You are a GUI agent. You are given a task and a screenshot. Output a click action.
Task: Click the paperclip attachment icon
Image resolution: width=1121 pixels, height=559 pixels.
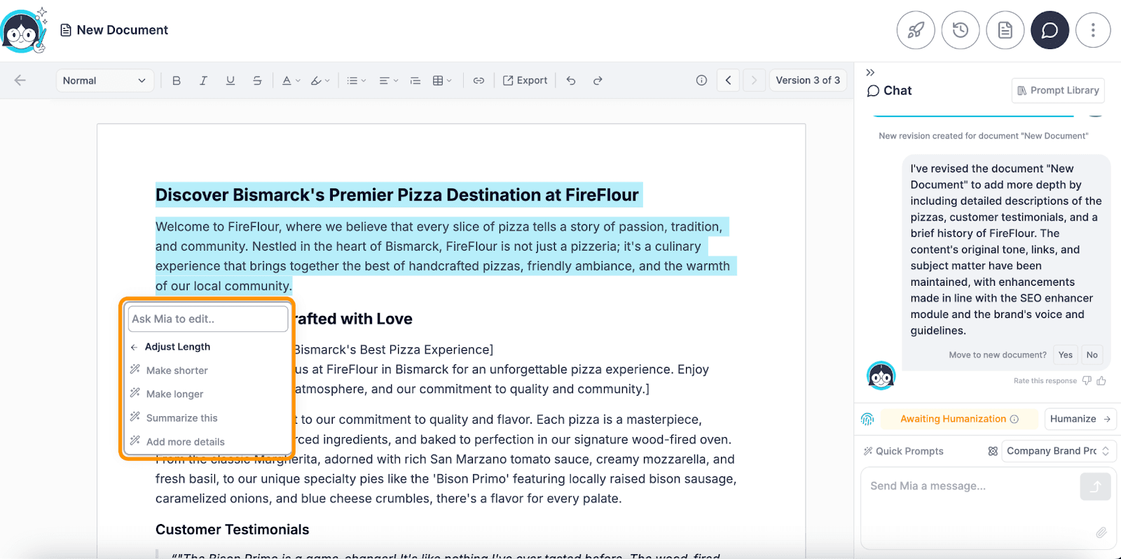pos(1101,533)
